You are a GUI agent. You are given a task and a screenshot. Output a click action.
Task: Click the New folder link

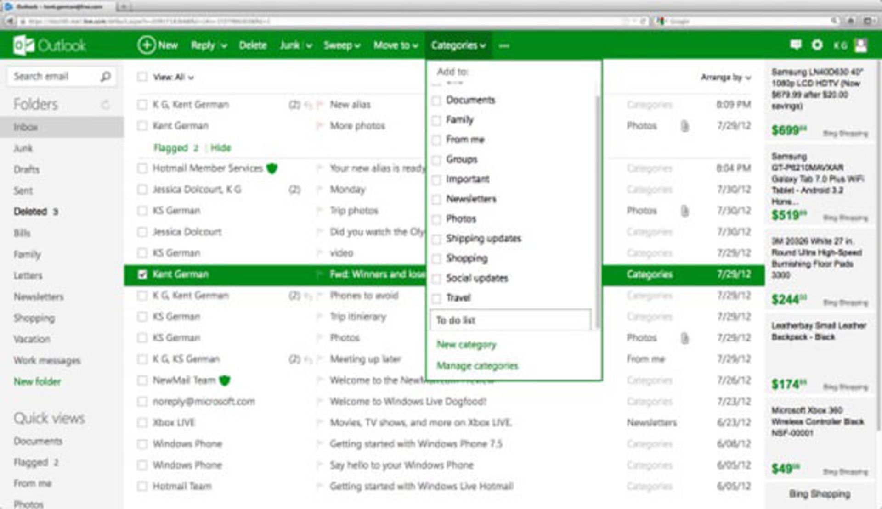pyautogui.click(x=37, y=381)
